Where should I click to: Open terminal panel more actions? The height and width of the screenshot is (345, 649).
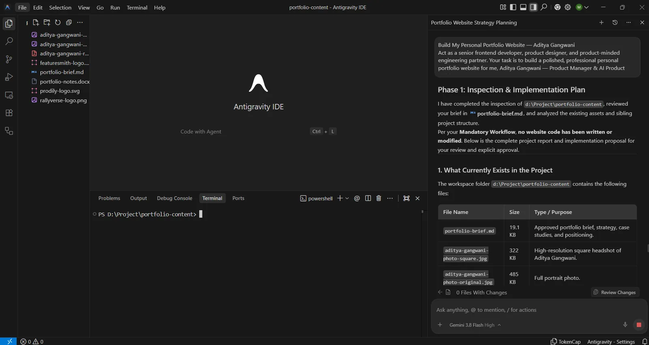click(x=390, y=198)
